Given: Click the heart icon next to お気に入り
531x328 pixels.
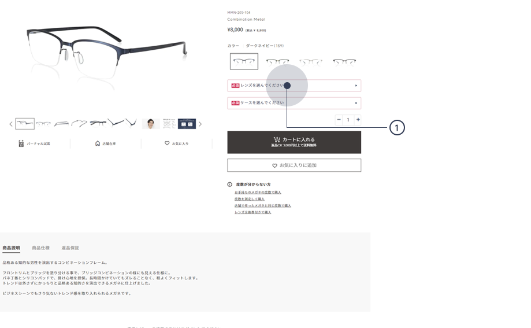Looking at the screenshot, I should click(x=167, y=143).
